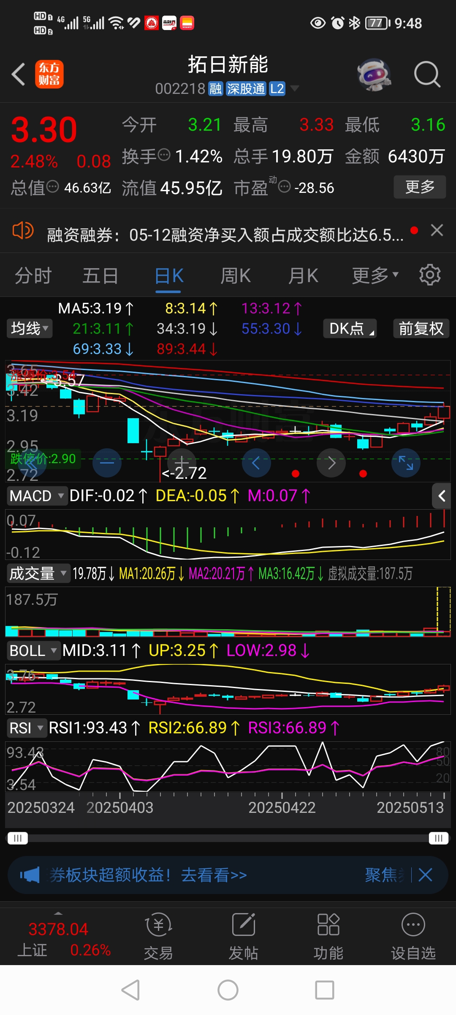This screenshot has height=1015, width=456.
Task: Open 成交量 indicator dropdown
Action: (38, 573)
